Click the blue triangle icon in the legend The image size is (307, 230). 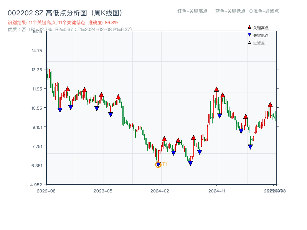click(249, 35)
